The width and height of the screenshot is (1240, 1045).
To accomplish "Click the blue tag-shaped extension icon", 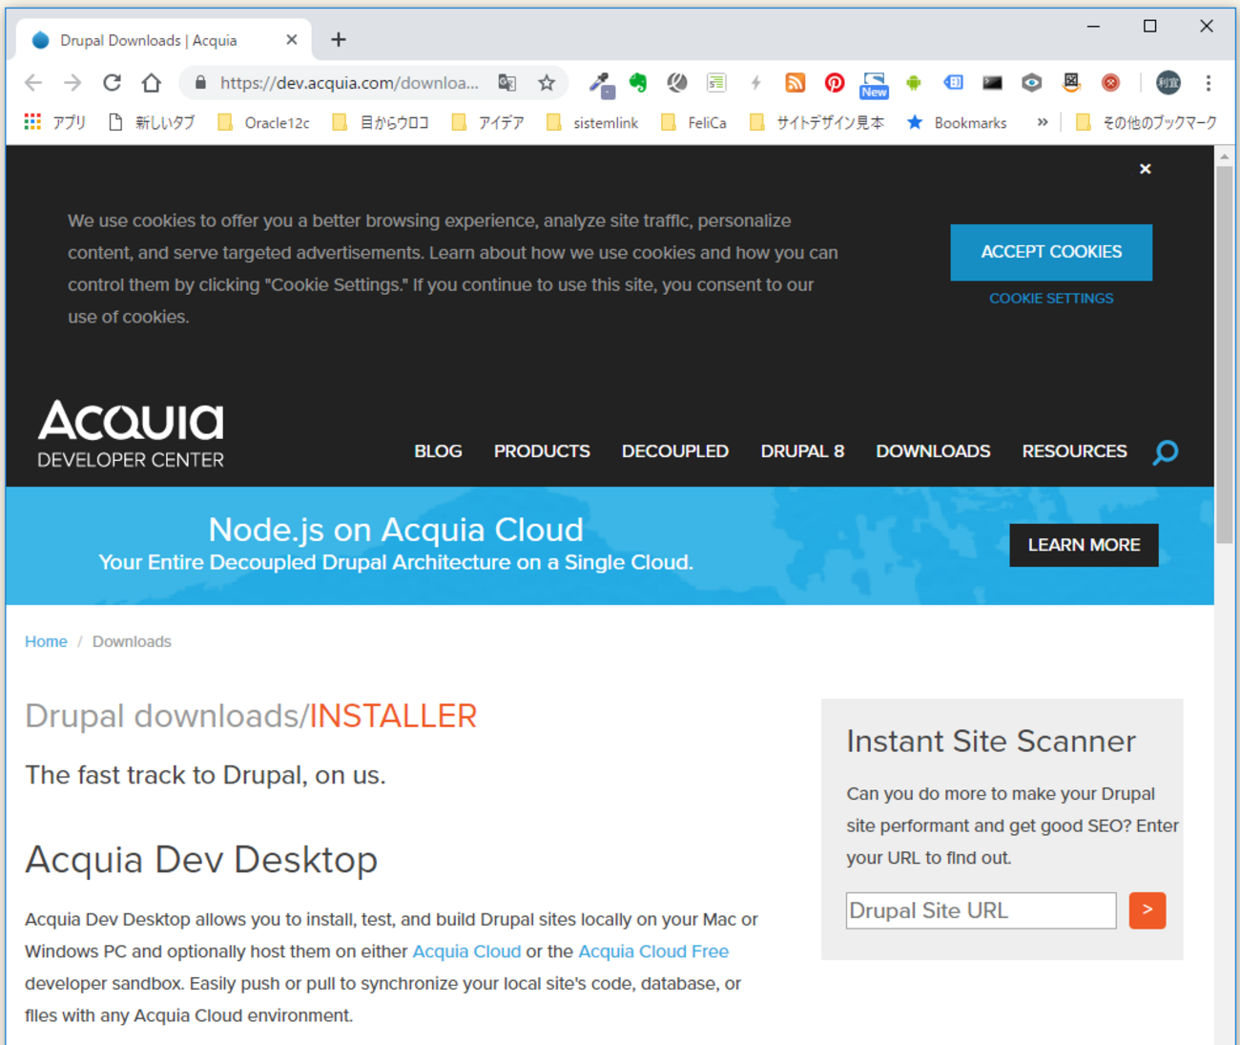I will 953,83.
